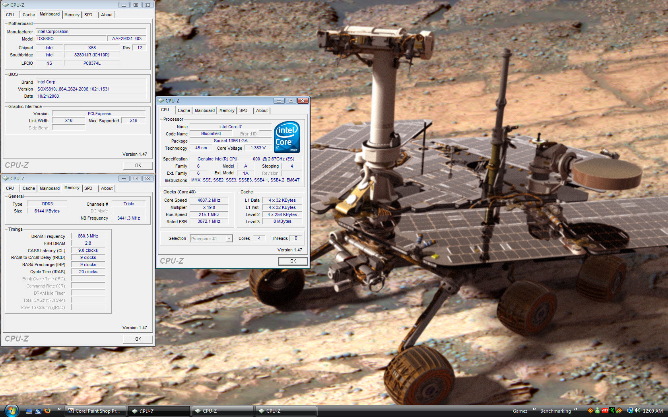668x417 pixels.
Task: Open the disabled Processor #1 selection dropdown
Action: (211, 239)
